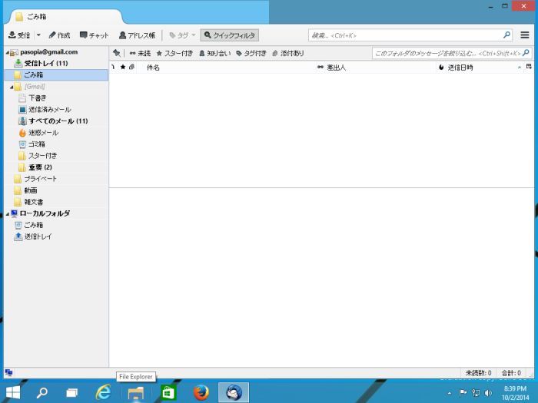The width and height of the screenshot is (538, 403).
Task: Toggle the スター付き starred filter
Action: click(x=174, y=53)
